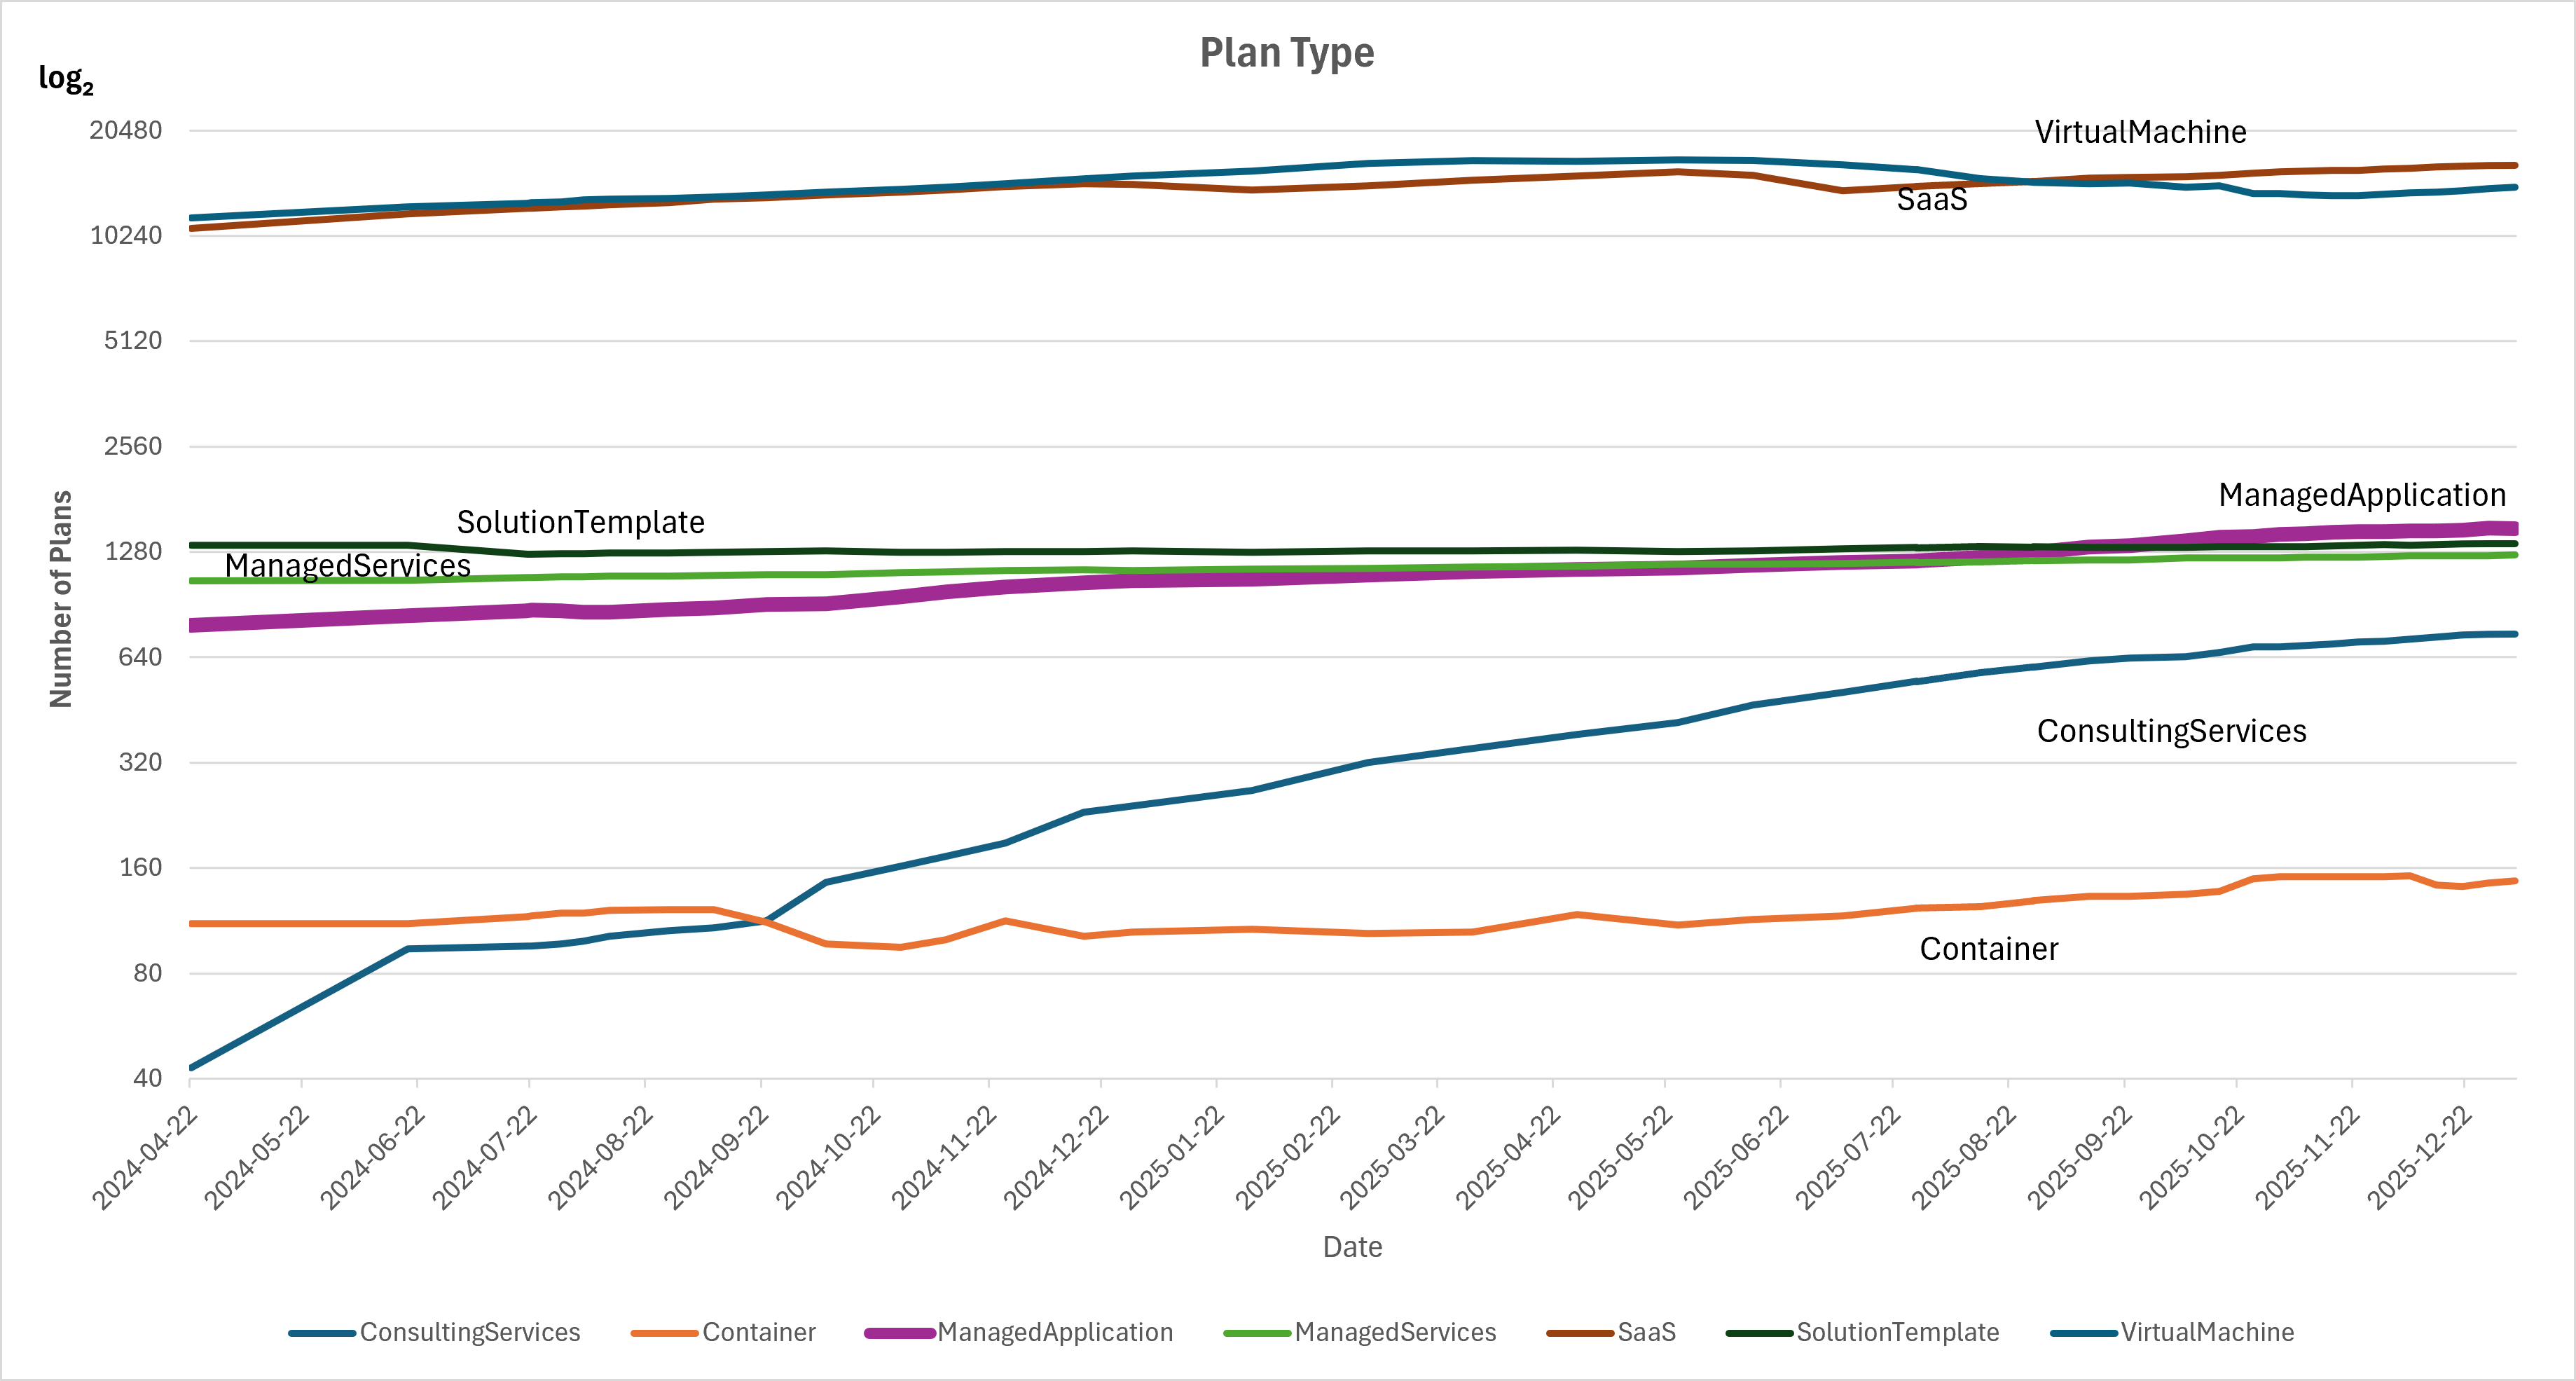Image resolution: width=2576 pixels, height=1381 pixels.
Task: Click the ManagedApplication data label above the purple line
Action: coord(2362,495)
